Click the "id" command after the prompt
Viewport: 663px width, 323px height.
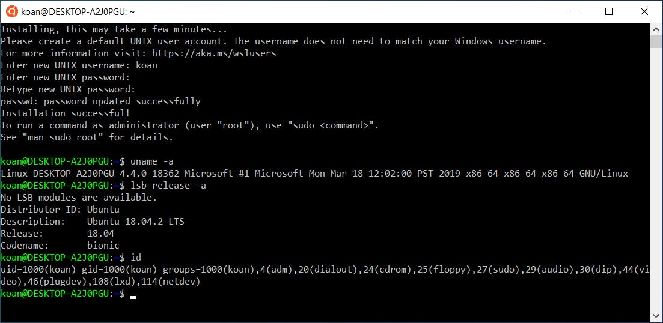136,258
